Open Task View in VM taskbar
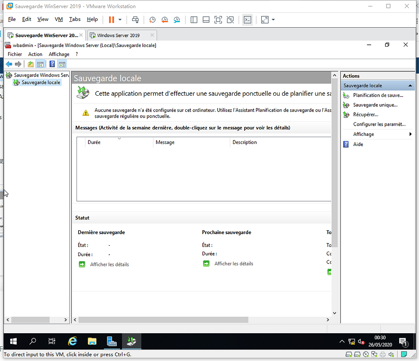This screenshot has height=361, width=419. (x=52, y=341)
